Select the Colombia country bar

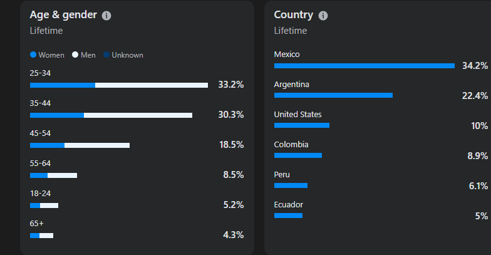tap(298, 155)
